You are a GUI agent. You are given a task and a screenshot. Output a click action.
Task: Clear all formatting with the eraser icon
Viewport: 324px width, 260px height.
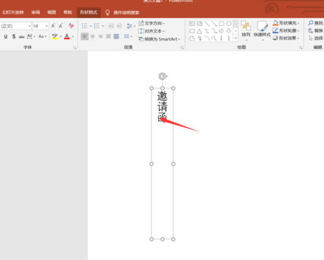click(71, 26)
